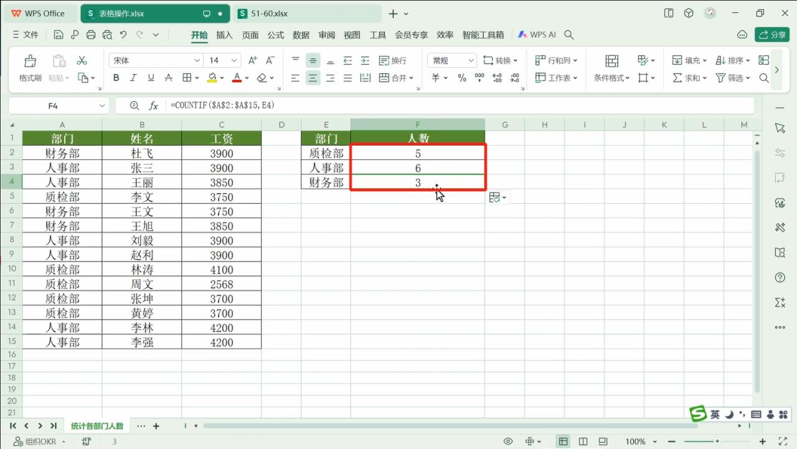Toggle middle vertical alignment
Image resolution: width=797 pixels, height=449 pixels.
(313, 60)
